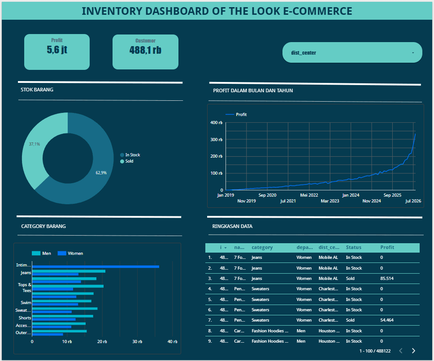Click the dashboard title header text
This screenshot has height=361, width=434.
pyautogui.click(x=217, y=11)
